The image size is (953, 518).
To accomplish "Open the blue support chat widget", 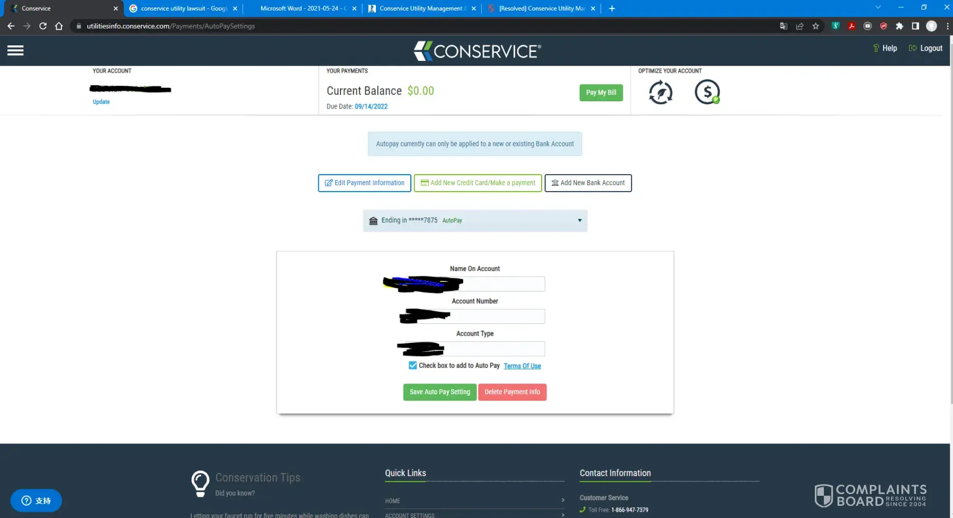I will (36, 501).
